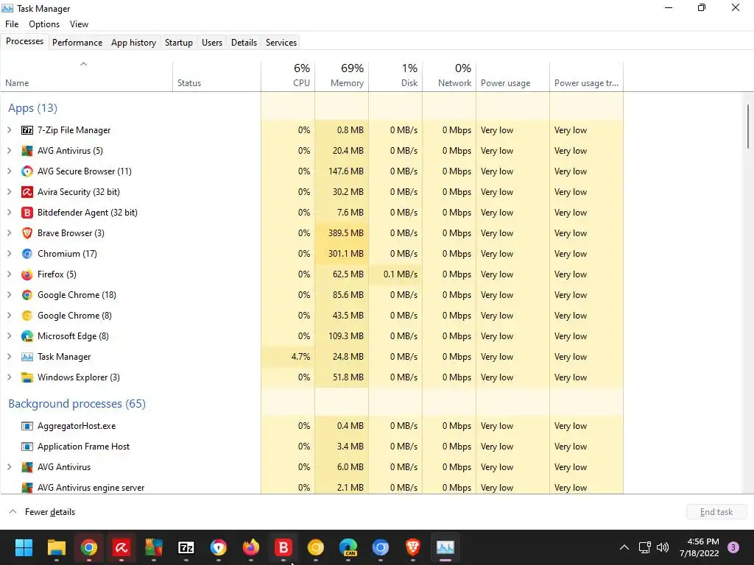Click the Firefox (5) process icon
This screenshot has height=565, width=754.
point(27,274)
